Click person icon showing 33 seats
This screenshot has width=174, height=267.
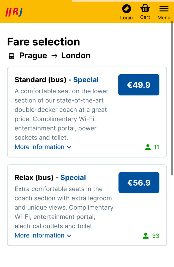[x=146, y=236]
